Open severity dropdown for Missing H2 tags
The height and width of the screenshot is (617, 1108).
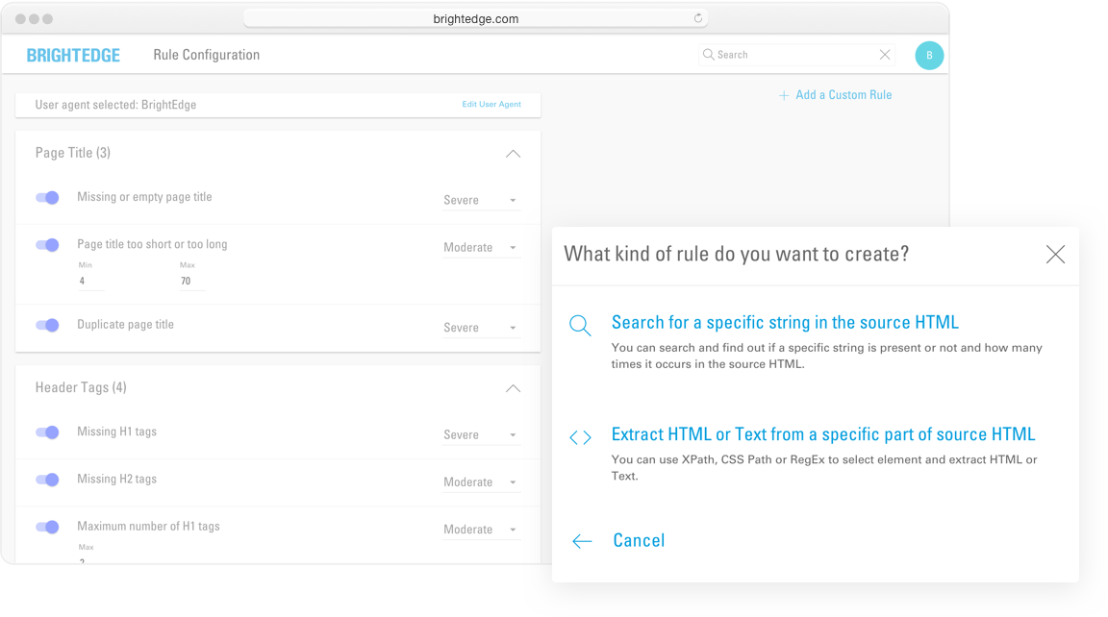481,482
